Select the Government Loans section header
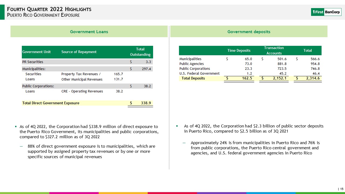 pos(89,32)
